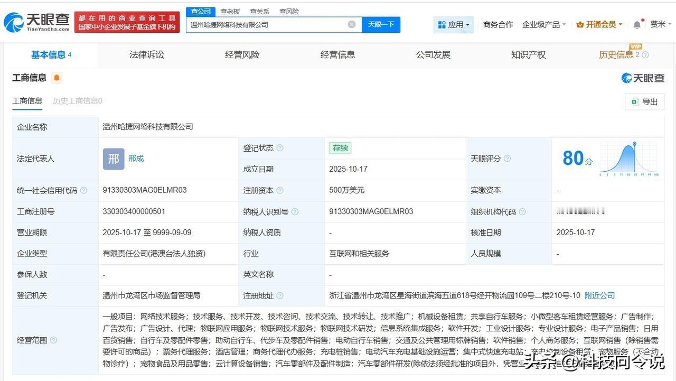Switch to the 法律诉讼 tab
Screen dimensions: 676x381
click(x=146, y=54)
